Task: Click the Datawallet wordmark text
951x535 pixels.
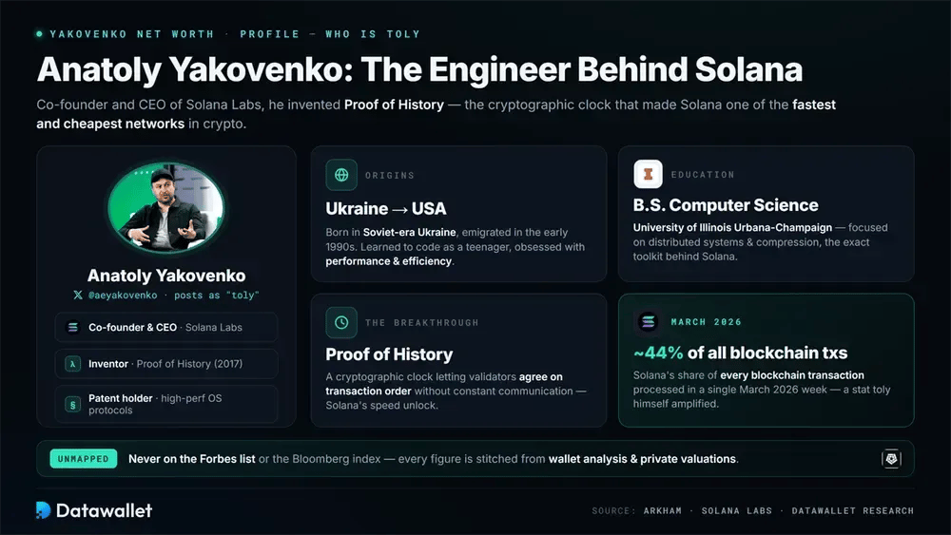Action: point(104,510)
